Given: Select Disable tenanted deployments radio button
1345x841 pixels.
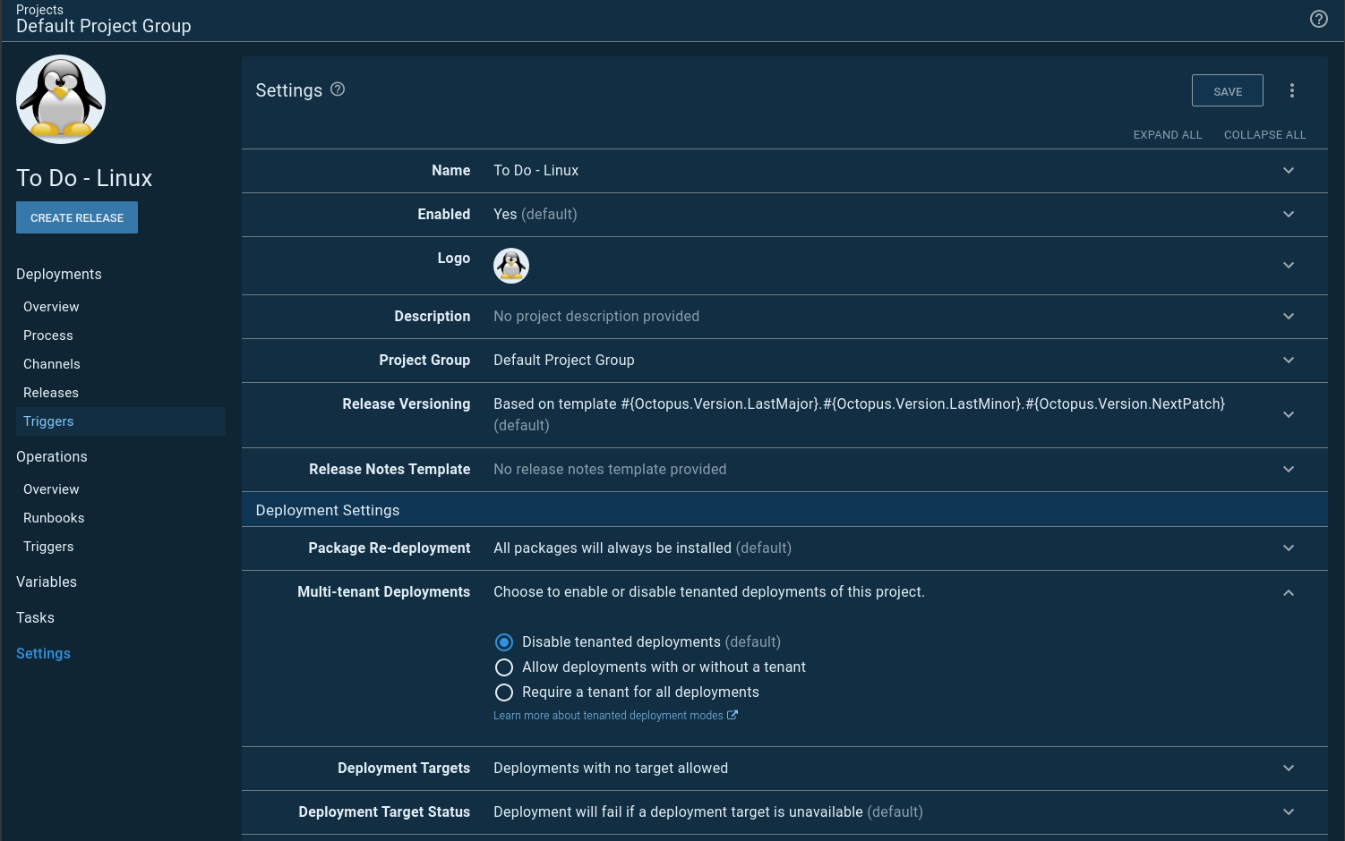Looking at the screenshot, I should pyautogui.click(x=504, y=642).
